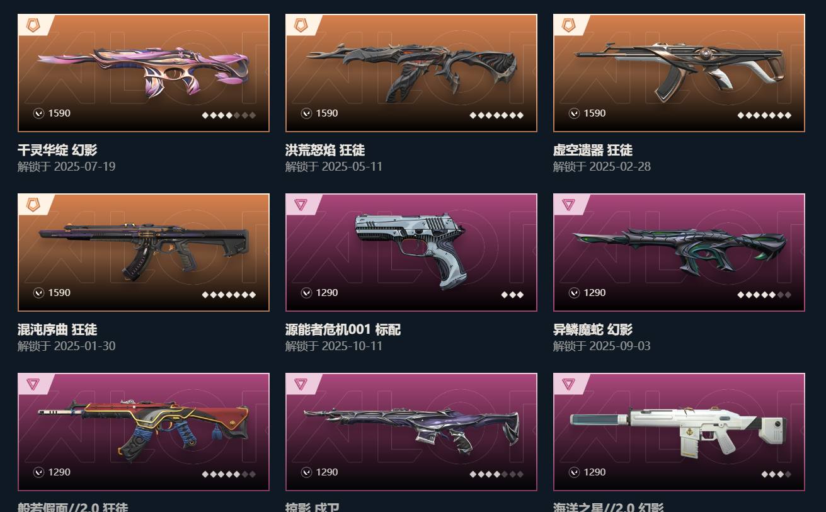Click the pink triangle tier badge on 源能者危机001 card
The height and width of the screenshot is (512, 826).
(301, 205)
